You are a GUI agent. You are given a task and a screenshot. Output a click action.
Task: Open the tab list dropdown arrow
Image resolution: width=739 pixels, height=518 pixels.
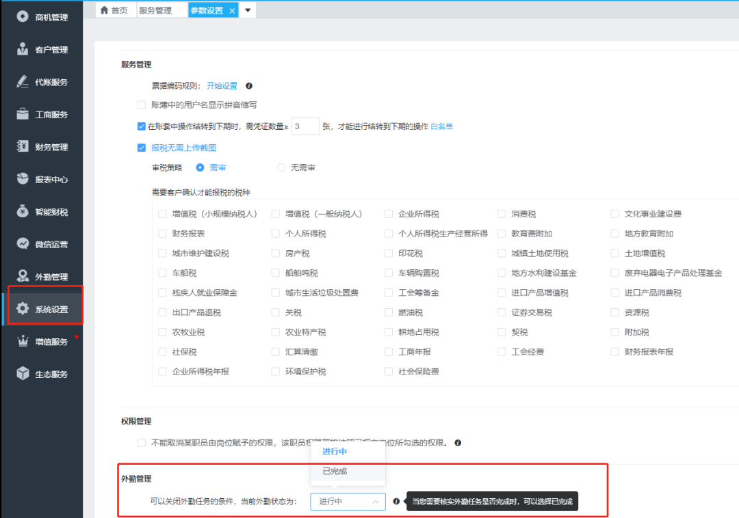click(x=248, y=10)
